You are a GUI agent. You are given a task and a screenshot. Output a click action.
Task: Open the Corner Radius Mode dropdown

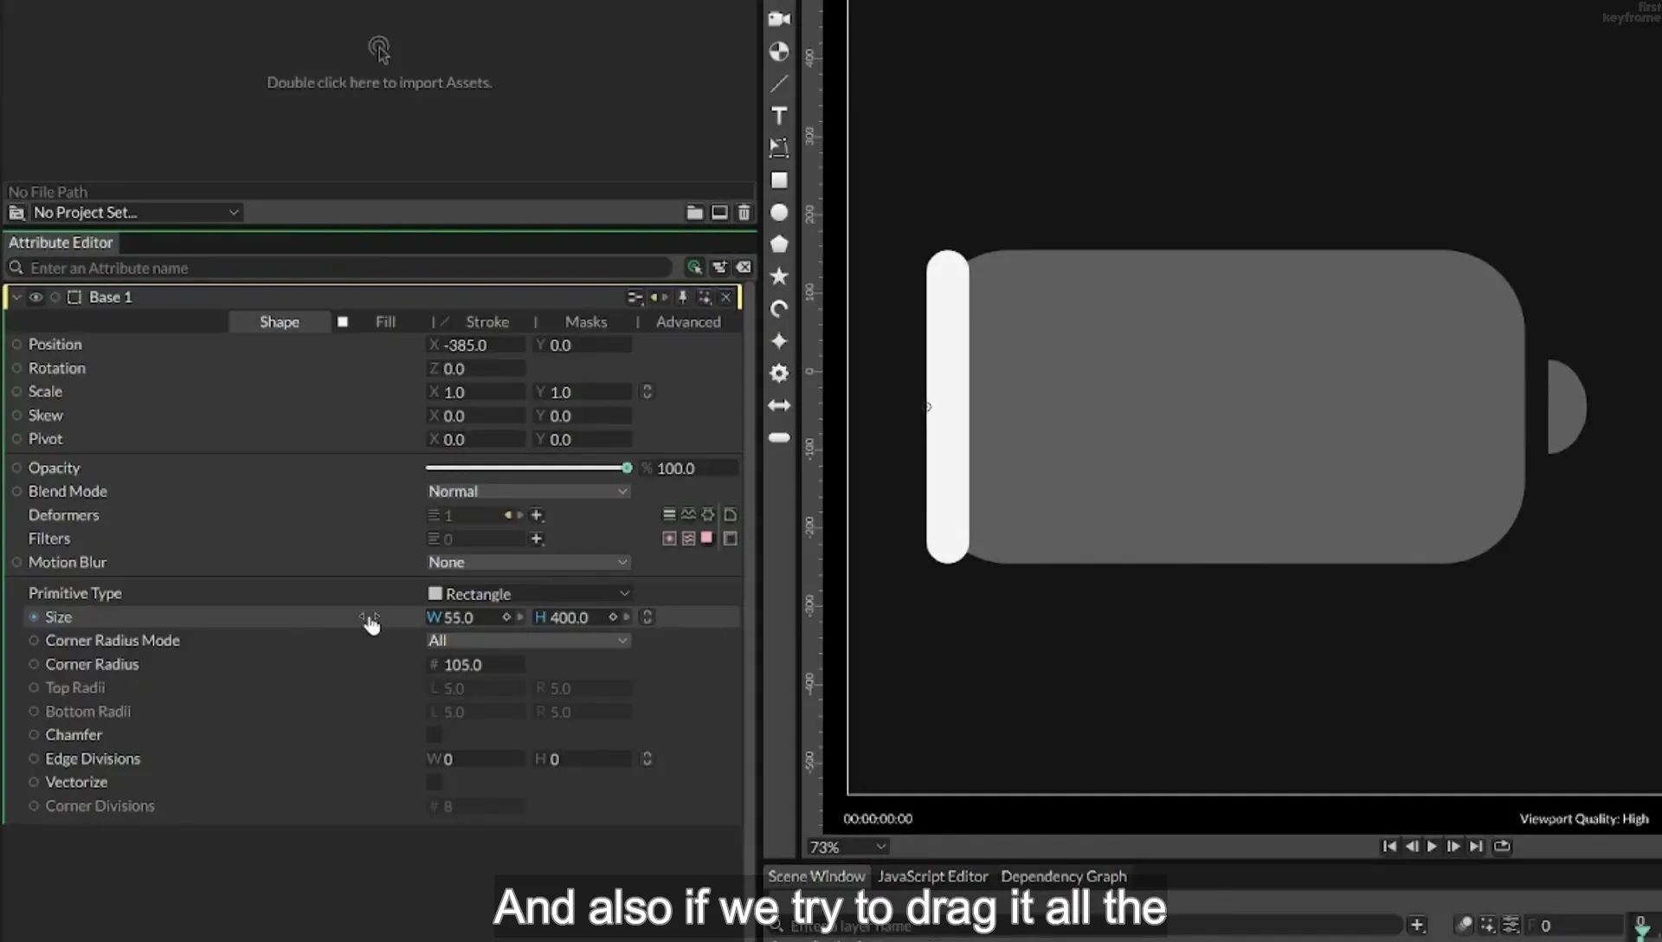click(528, 641)
